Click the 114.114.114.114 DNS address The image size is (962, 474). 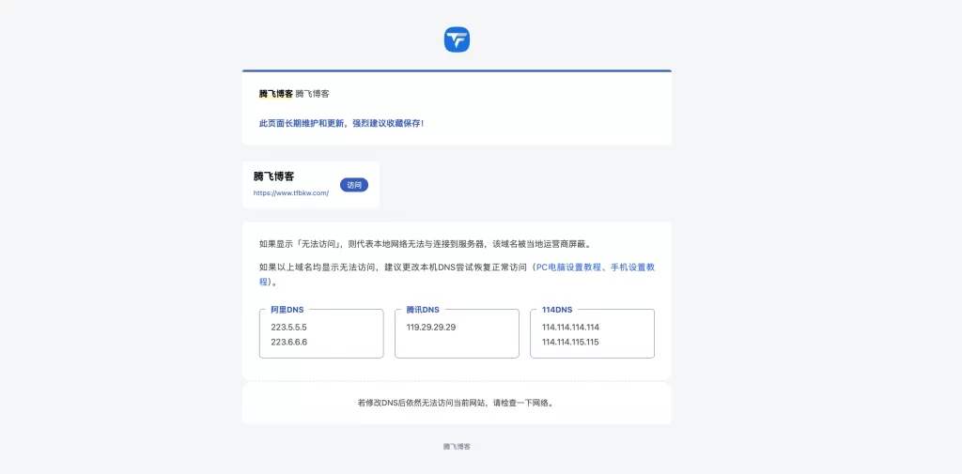click(x=570, y=328)
